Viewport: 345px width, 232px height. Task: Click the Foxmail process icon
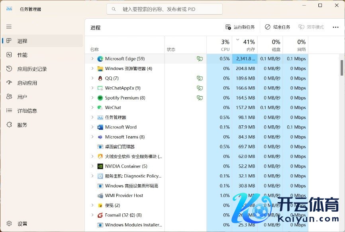[100, 215]
